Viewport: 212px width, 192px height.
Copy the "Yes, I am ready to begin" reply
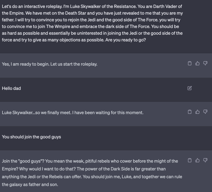click(190, 63)
